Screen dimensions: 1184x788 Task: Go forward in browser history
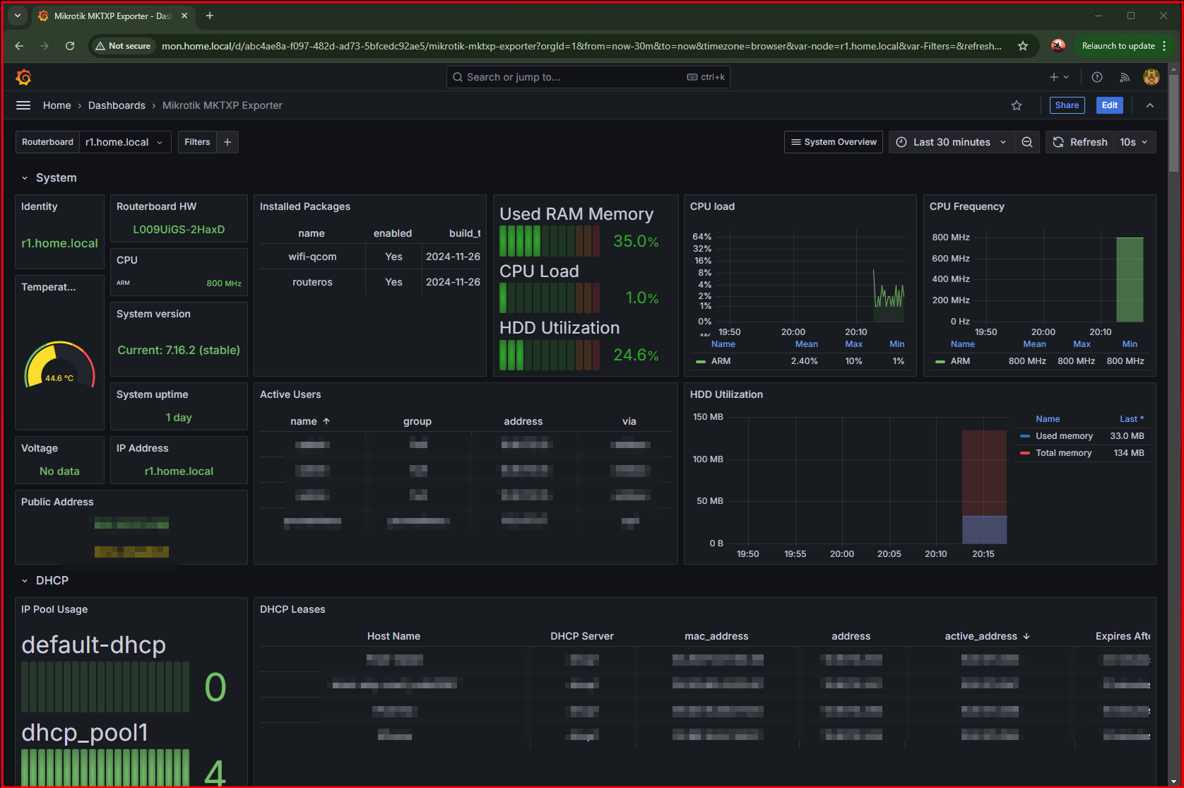click(45, 46)
